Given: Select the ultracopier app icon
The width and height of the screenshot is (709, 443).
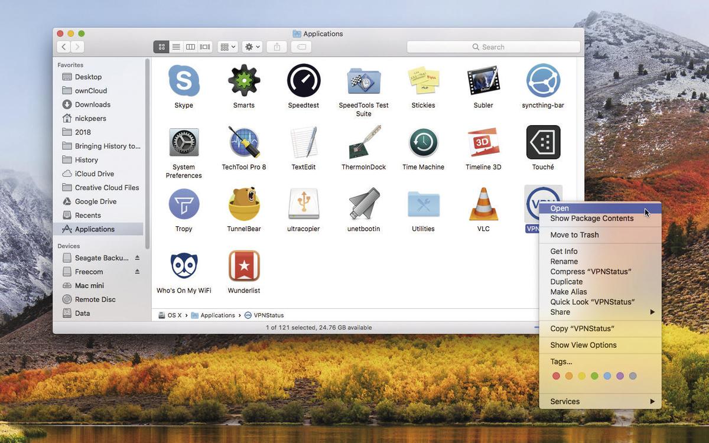Looking at the screenshot, I should [x=304, y=204].
